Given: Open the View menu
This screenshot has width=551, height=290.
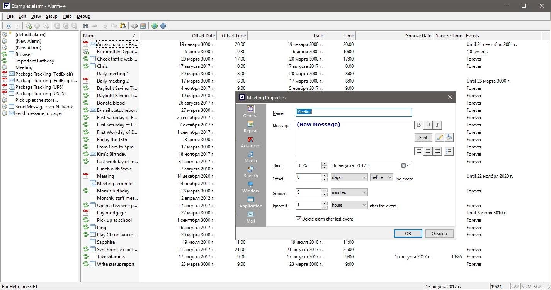Looking at the screenshot, I should coord(36,16).
